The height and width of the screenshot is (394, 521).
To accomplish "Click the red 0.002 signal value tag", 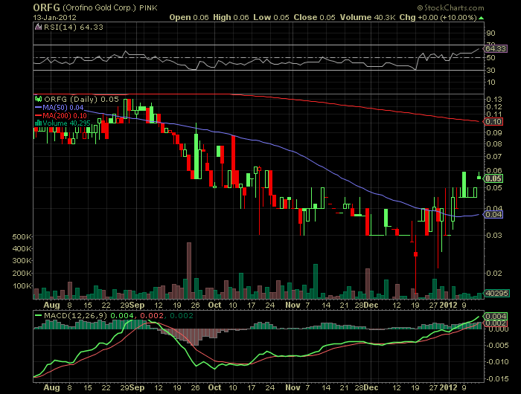I will pos(496,323).
